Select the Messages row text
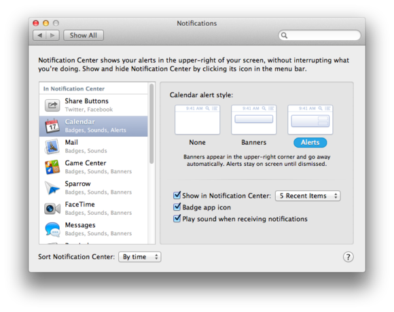The width and height of the screenshot is (394, 312). (98, 229)
